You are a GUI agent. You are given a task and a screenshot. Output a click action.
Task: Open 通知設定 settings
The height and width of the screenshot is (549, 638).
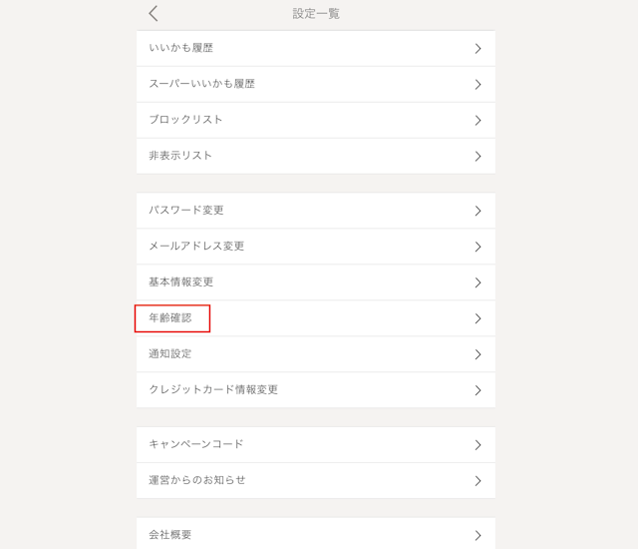coord(170,354)
